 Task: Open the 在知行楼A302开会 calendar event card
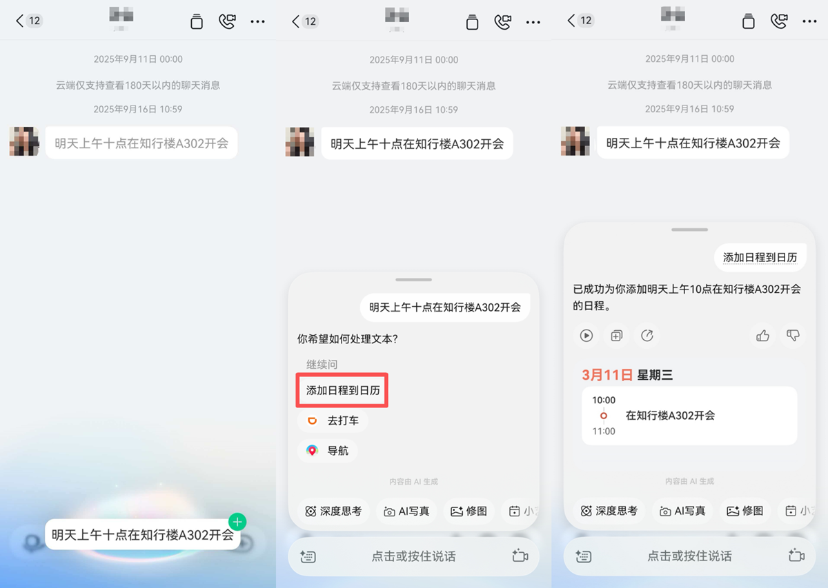pyautogui.click(x=689, y=416)
